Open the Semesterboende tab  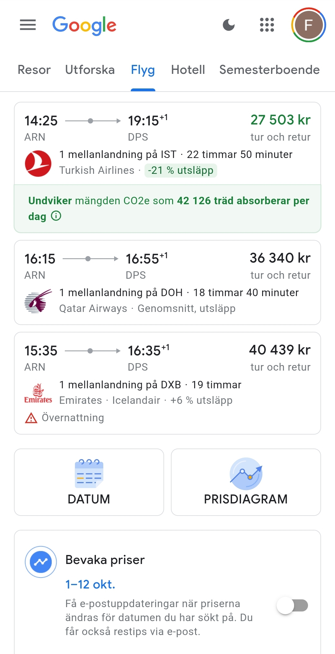click(x=269, y=70)
